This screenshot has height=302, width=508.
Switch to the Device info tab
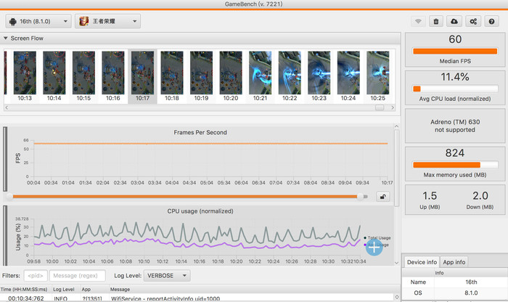click(x=422, y=262)
